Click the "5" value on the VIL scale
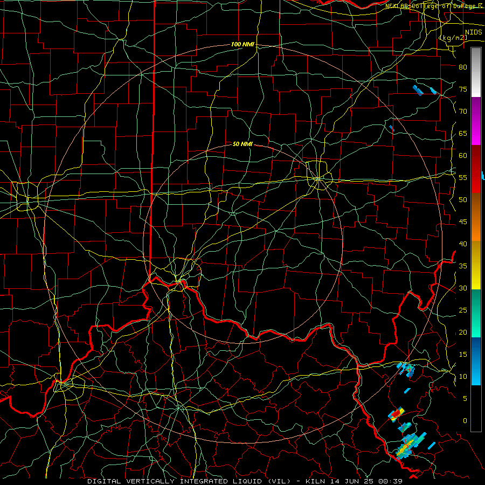The width and height of the screenshot is (485, 485). tap(465, 399)
